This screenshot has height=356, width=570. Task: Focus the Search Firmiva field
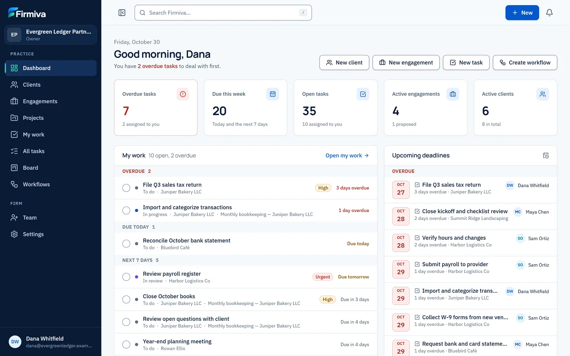pos(223,13)
